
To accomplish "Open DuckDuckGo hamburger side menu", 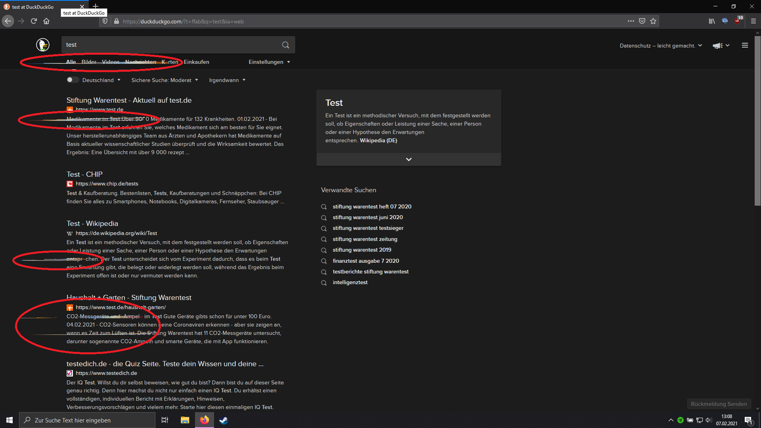I will (745, 46).
